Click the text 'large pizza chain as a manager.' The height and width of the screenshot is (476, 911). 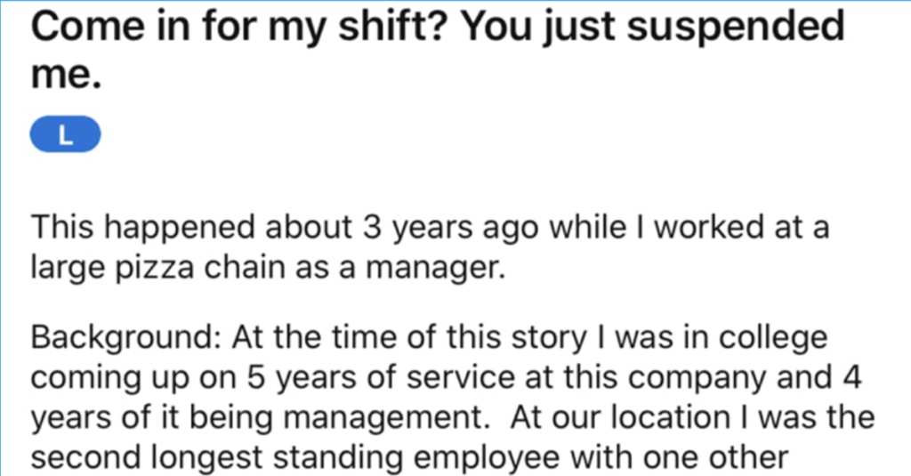[x=268, y=267]
